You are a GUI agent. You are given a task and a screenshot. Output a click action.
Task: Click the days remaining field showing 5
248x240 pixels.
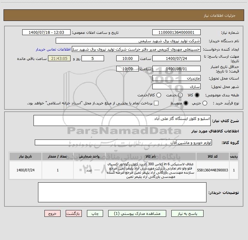(x=93, y=58)
